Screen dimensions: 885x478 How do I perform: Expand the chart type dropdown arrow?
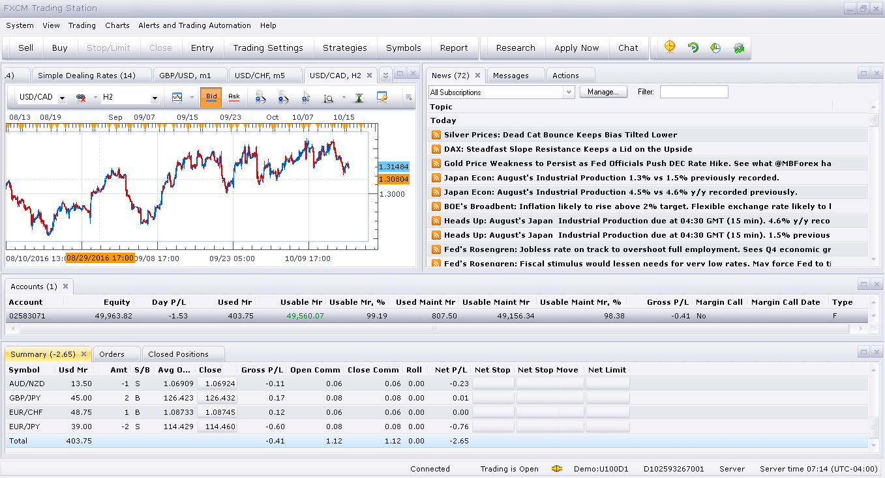(x=192, y=98)
